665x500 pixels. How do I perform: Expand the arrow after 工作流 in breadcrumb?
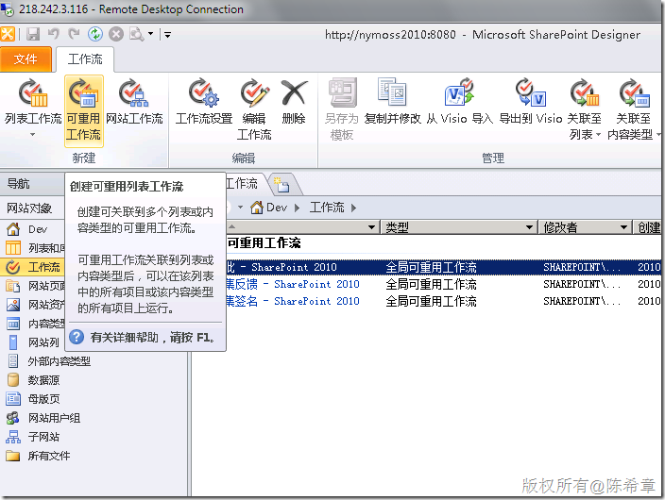point(353,208)
